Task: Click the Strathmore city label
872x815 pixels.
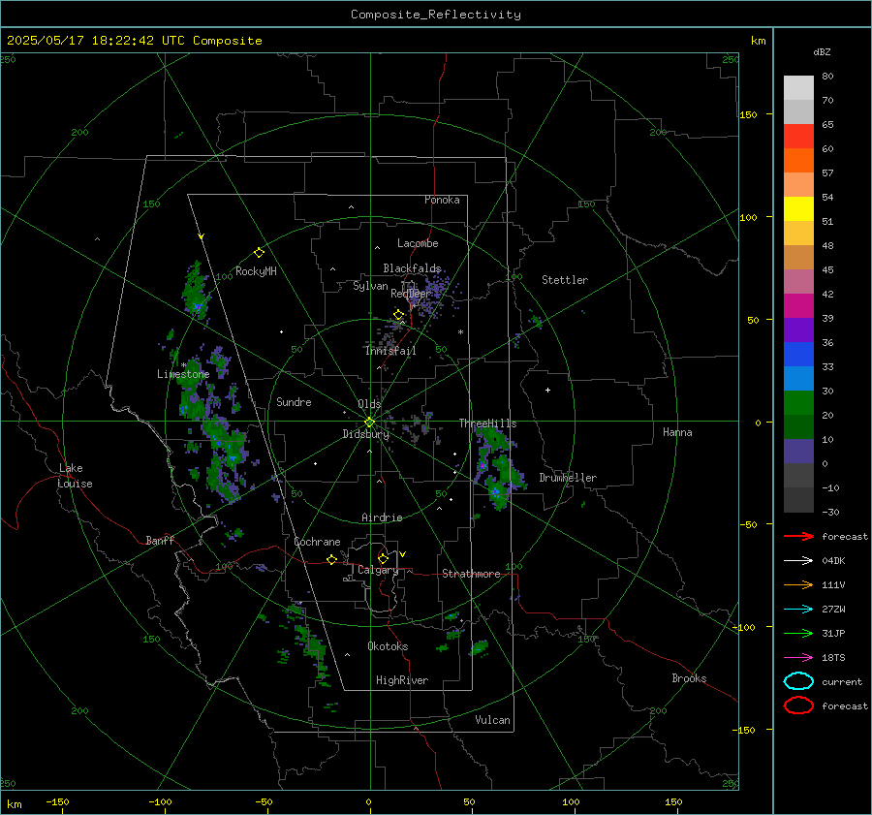Action: point(471,574)
